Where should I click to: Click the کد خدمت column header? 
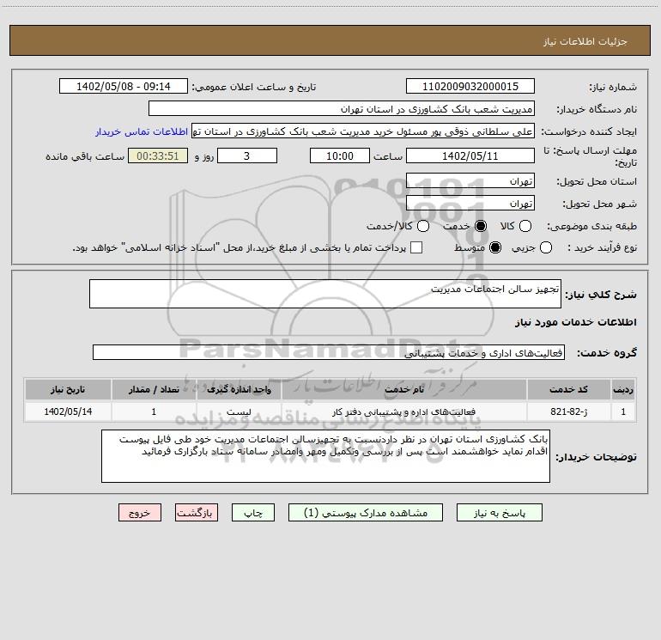(568, 389)
